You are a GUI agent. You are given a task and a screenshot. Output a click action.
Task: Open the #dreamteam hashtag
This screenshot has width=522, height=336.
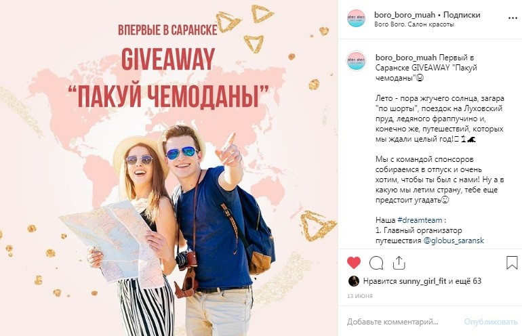pyautogui.click(x=420, y=220)
